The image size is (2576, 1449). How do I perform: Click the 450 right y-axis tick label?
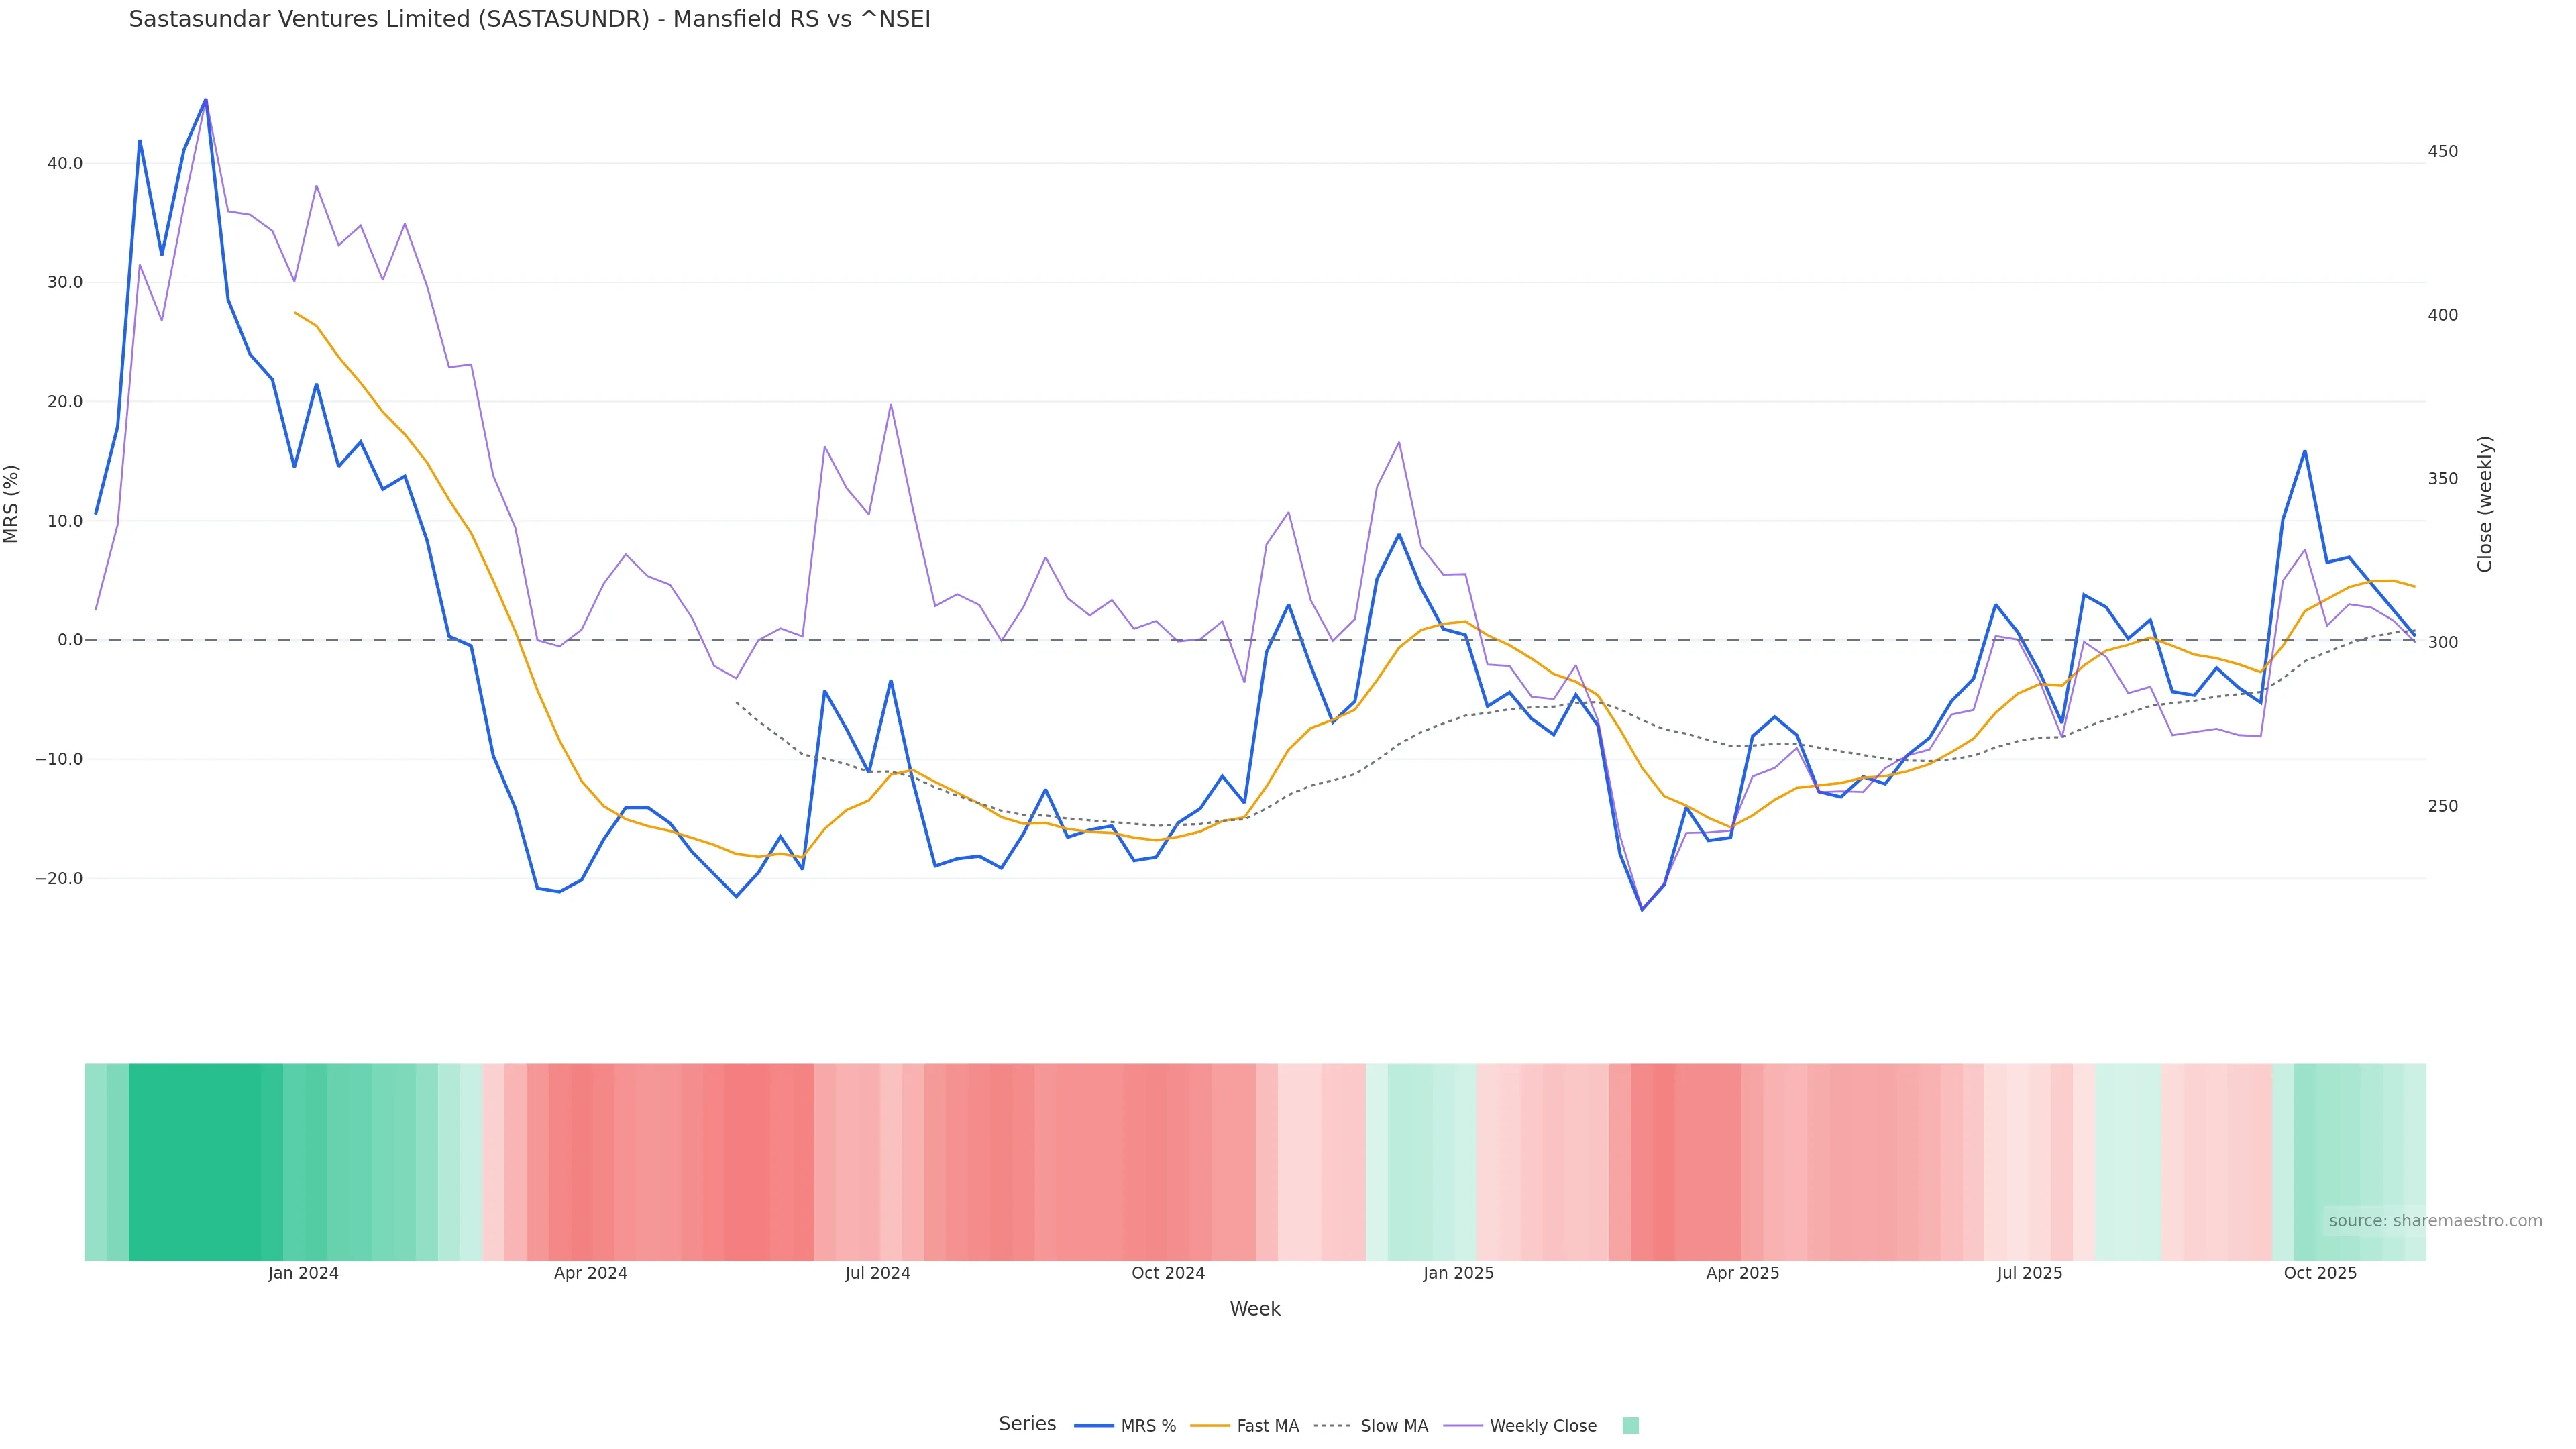click(x=2442, y=152)
